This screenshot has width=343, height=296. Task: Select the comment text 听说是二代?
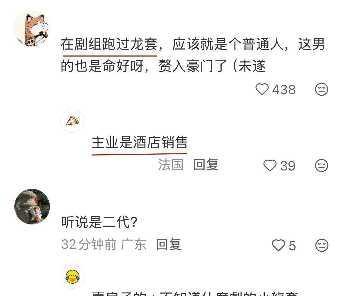(x=99, y=222)
